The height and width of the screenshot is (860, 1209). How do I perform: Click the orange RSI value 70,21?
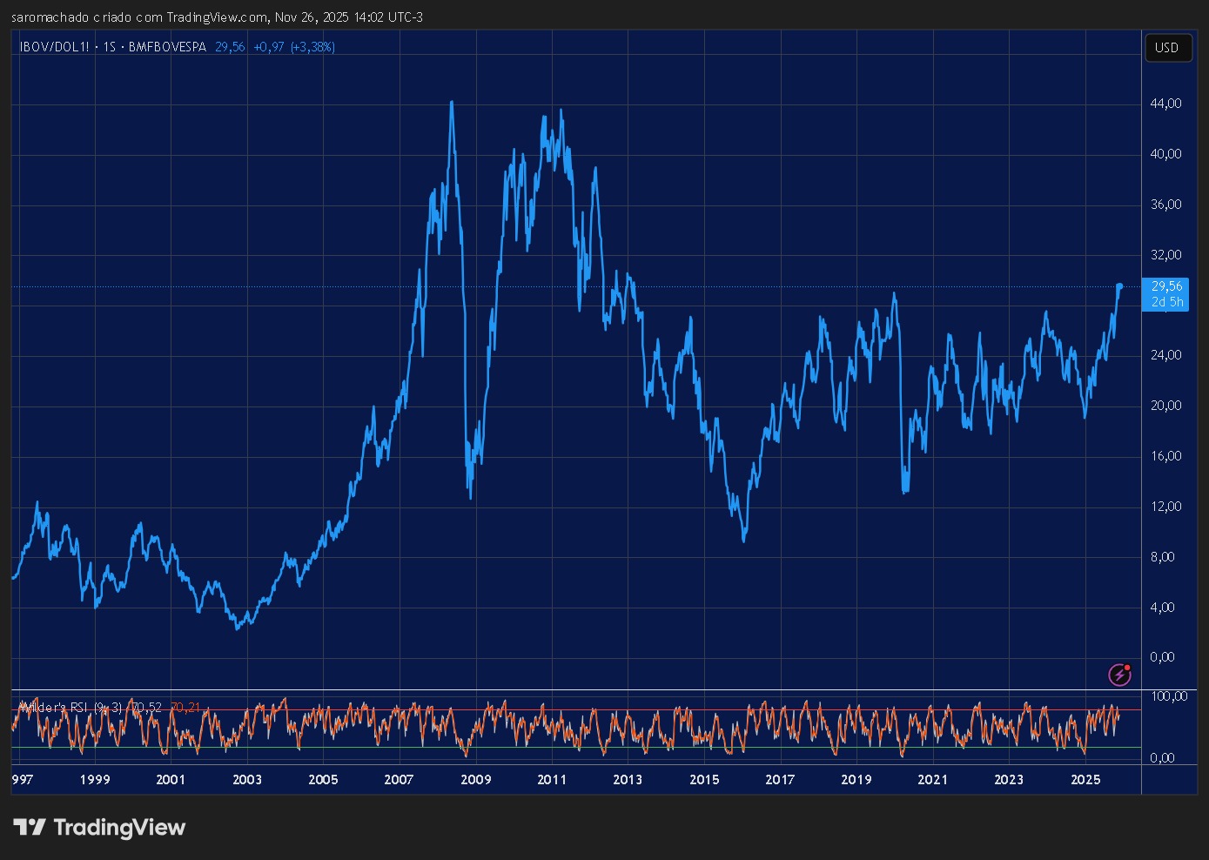185,708
